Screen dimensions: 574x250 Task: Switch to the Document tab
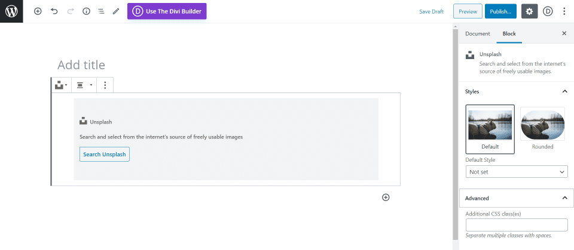[477, 34]
